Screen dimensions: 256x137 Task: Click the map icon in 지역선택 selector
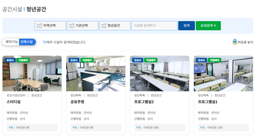[x=39, y=26]
